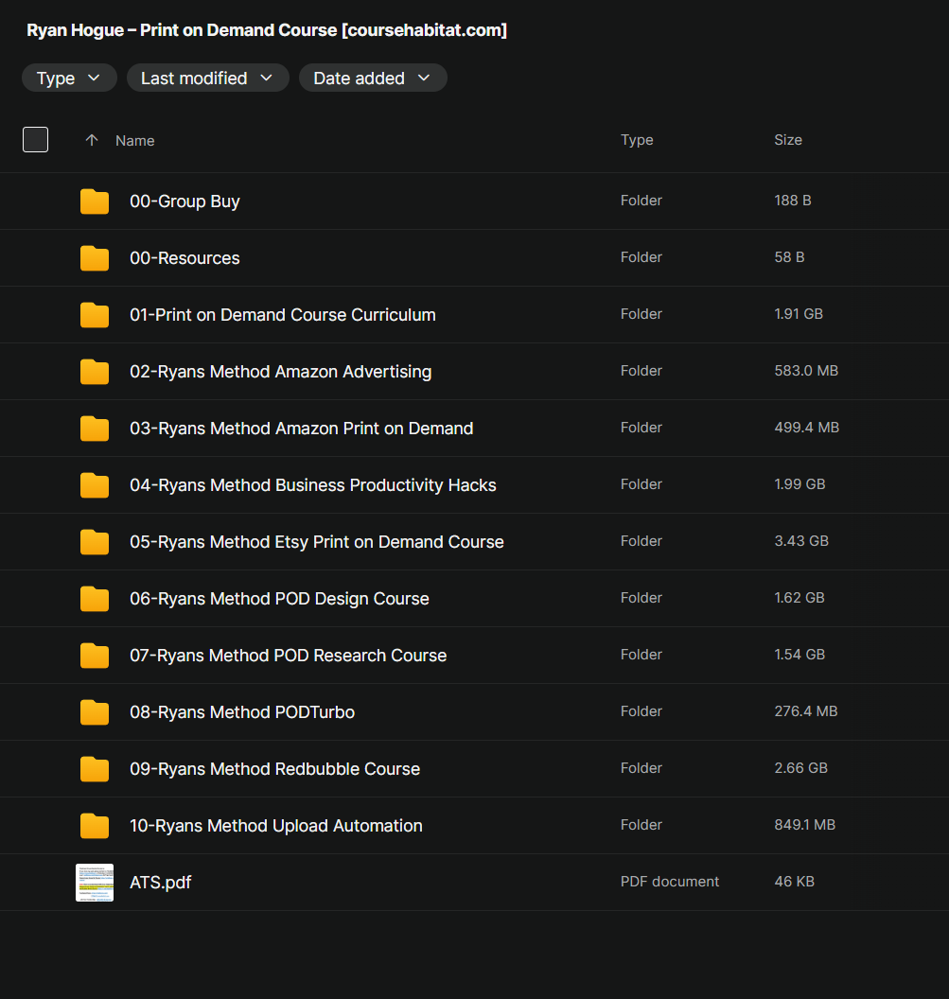The height and width of the screenshot is (999, 949).
Task: Click folder icon for 03-Ryans Method Amazon Print on Demand
Action: [x=95, y=429]
